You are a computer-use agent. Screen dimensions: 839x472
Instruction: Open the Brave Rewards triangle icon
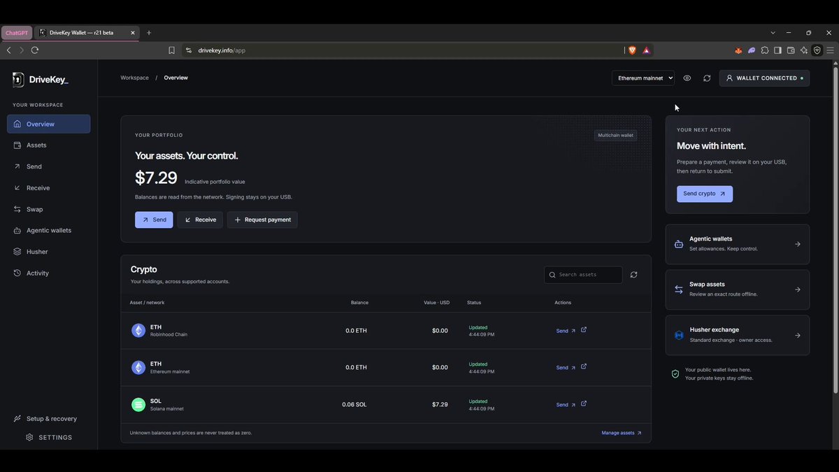[x=646, y=50]
